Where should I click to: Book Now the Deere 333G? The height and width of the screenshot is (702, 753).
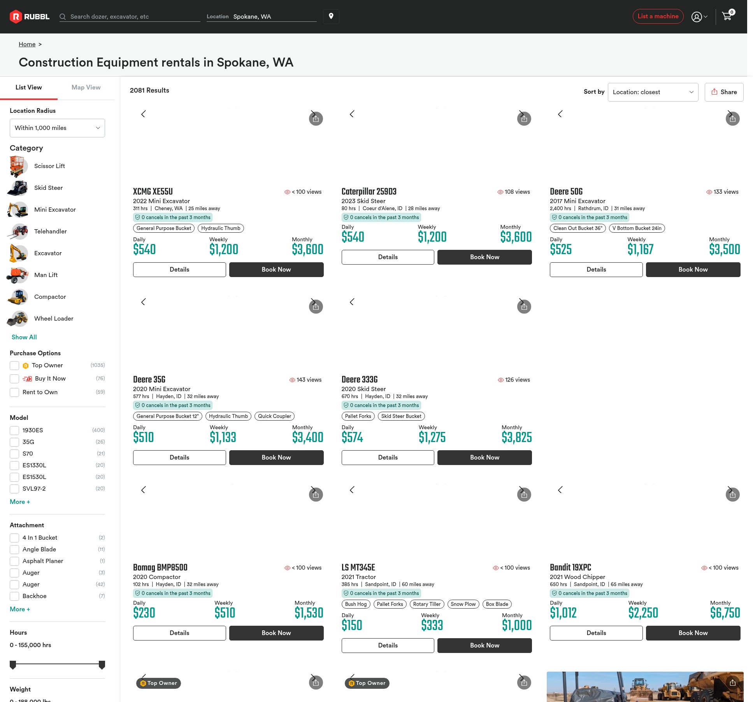tap(484, 458)
